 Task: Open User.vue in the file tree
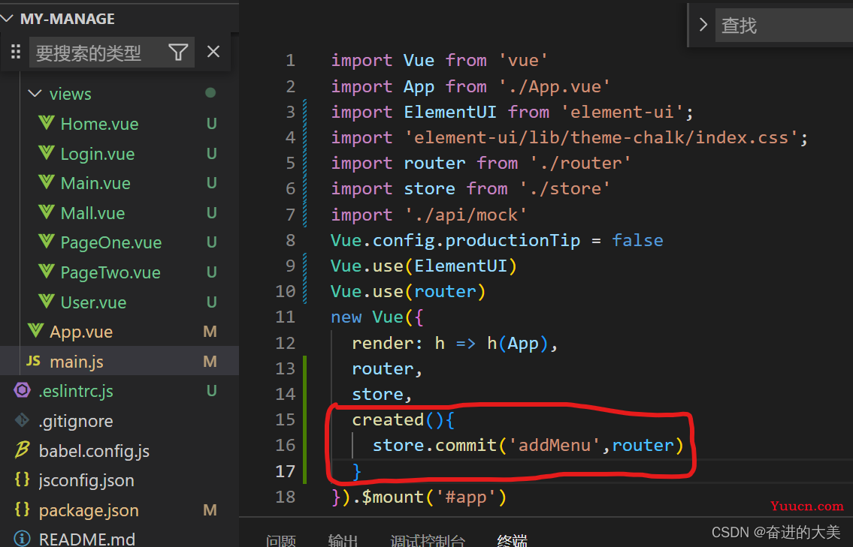coord(93,302)
